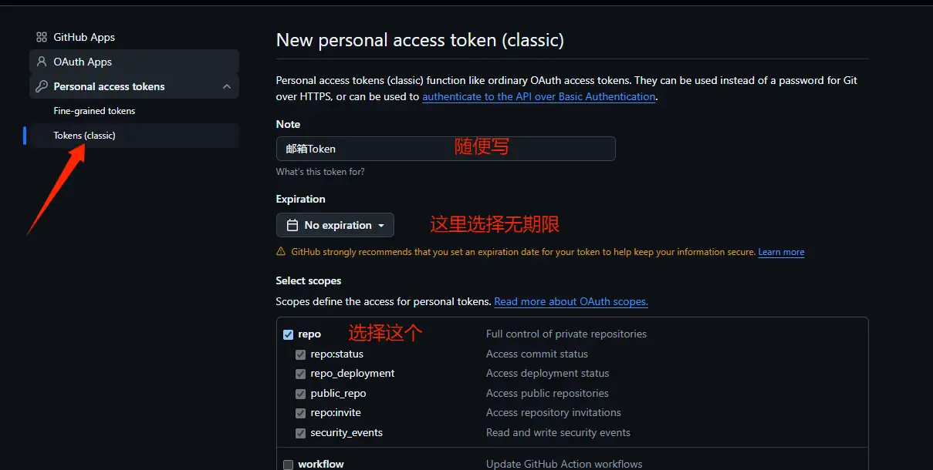Enable the workflow scope checkbox
Screen dimensions: 933x470
[x=289, y=463]
